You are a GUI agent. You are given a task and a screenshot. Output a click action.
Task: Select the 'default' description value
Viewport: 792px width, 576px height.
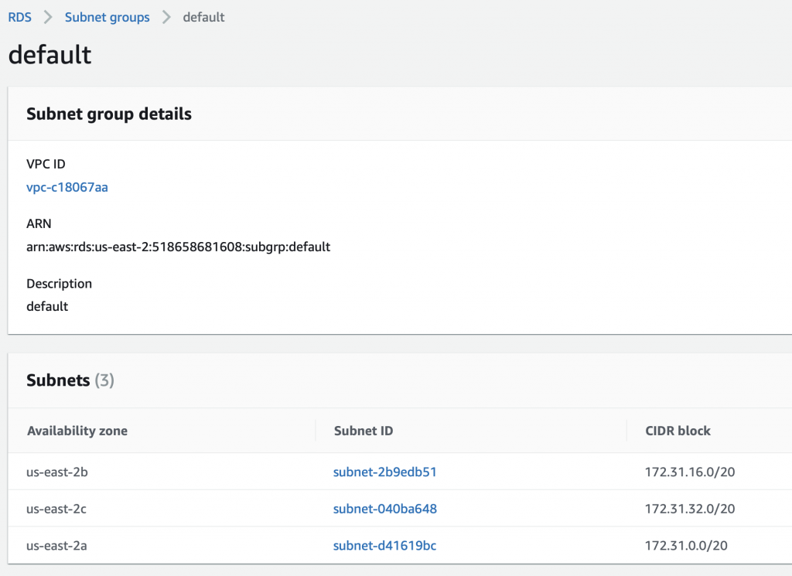point(47,306)
